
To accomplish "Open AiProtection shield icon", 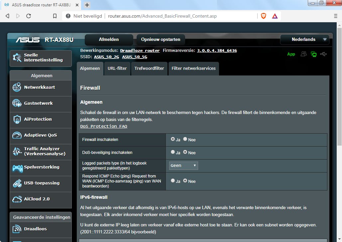I will [x=17, y=119].
